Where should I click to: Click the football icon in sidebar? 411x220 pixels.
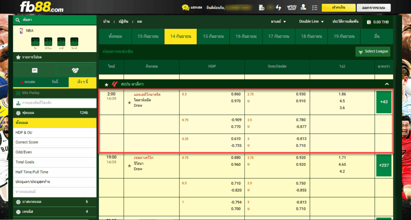tap(18, 113)
